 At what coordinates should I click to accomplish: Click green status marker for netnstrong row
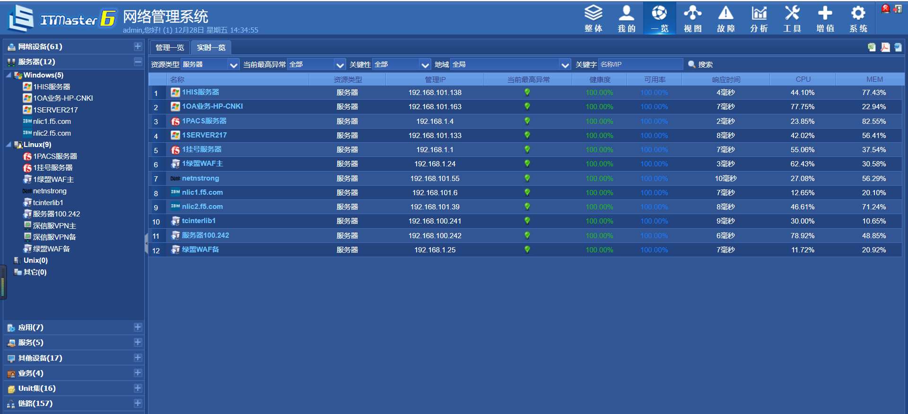(x=527, y=179)
